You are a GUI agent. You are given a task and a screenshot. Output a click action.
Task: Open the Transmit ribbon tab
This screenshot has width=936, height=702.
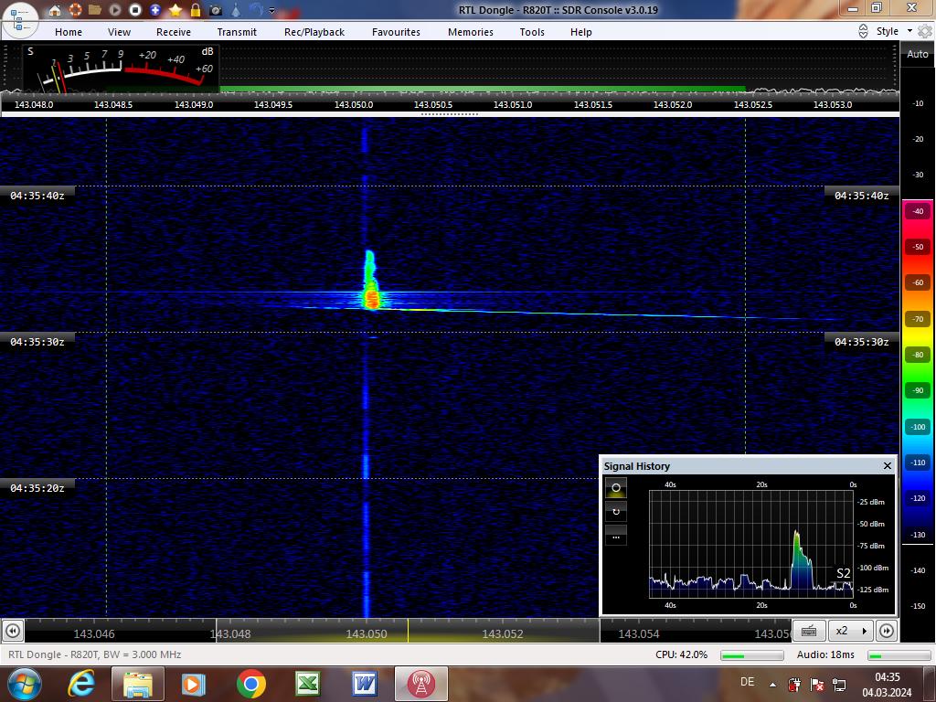[x=237, y=32]
